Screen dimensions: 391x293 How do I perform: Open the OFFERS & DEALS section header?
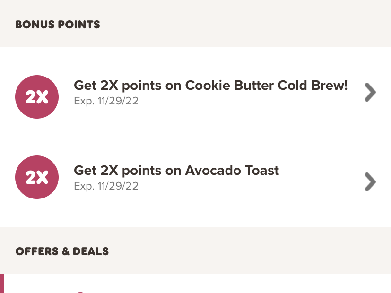62,251
